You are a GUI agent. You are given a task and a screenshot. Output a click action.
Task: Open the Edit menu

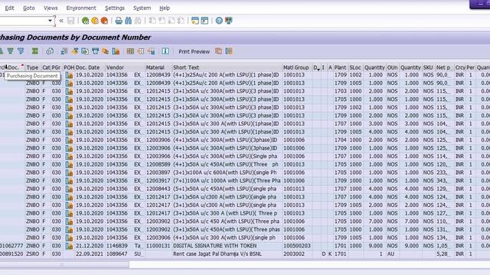9,8
